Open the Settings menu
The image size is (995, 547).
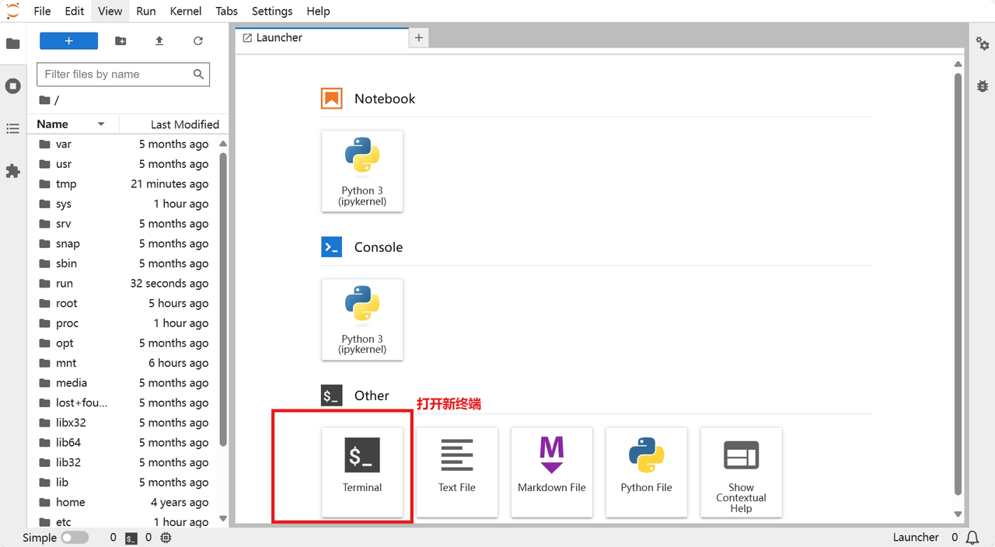tap(272, 11)
